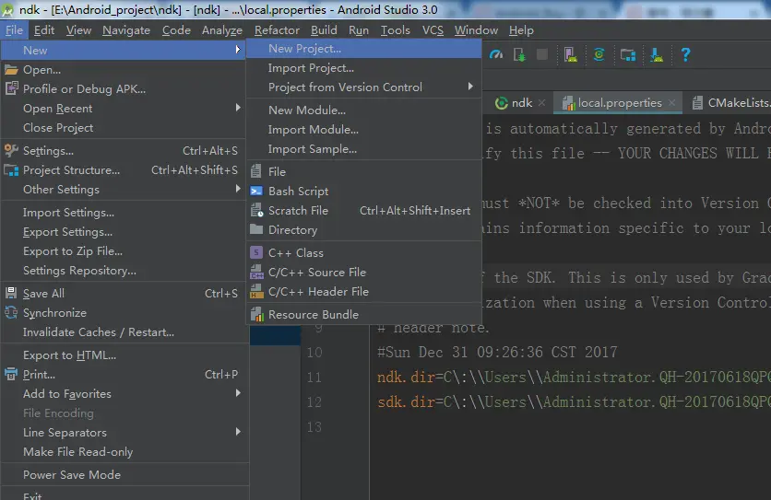
Task: Close the local.properties tab
Action: [x=671, y=102]
